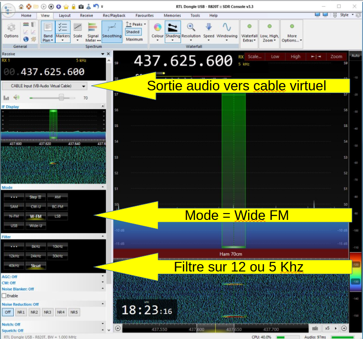
Task: Open the Memories ribbon tab
Action: click(172, 16)
